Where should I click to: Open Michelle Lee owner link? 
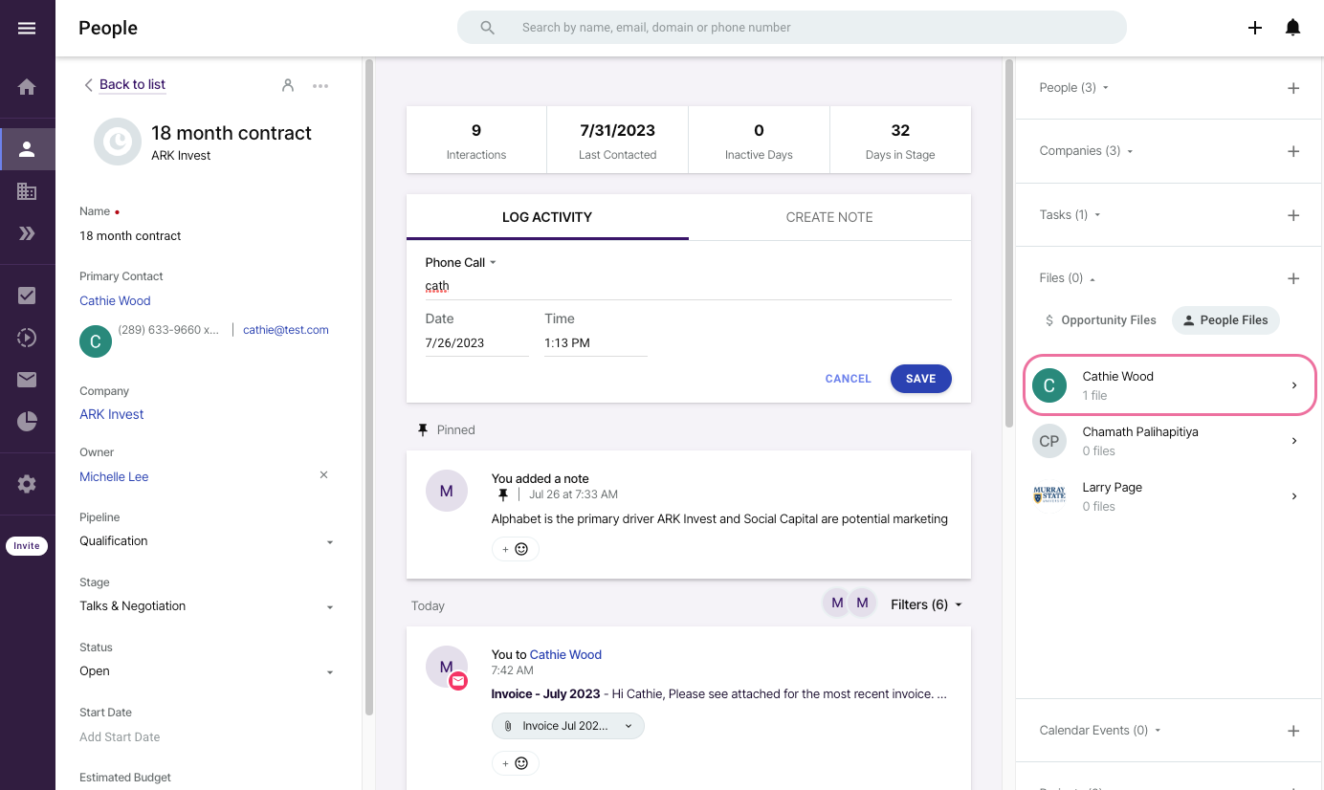[114, 476]
